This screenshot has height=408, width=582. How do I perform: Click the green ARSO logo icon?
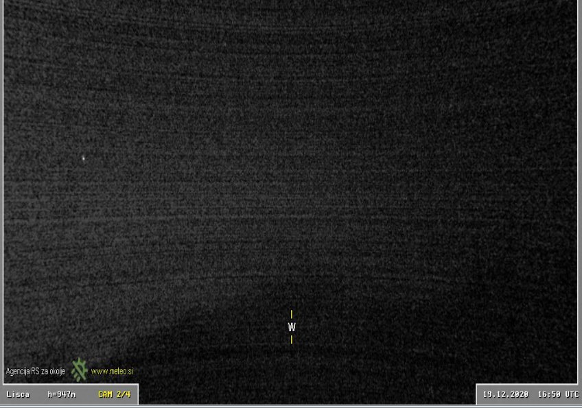tap(80, 370)
